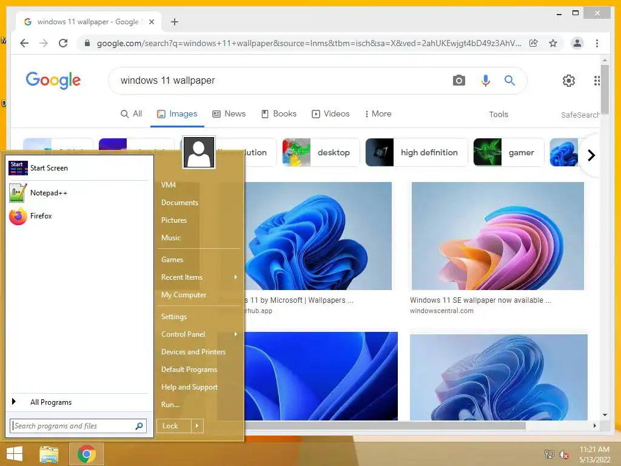The height and width of the screenshot is (466, 621).
Task: Click the Chrome back arrow
Action: point(24,43)
